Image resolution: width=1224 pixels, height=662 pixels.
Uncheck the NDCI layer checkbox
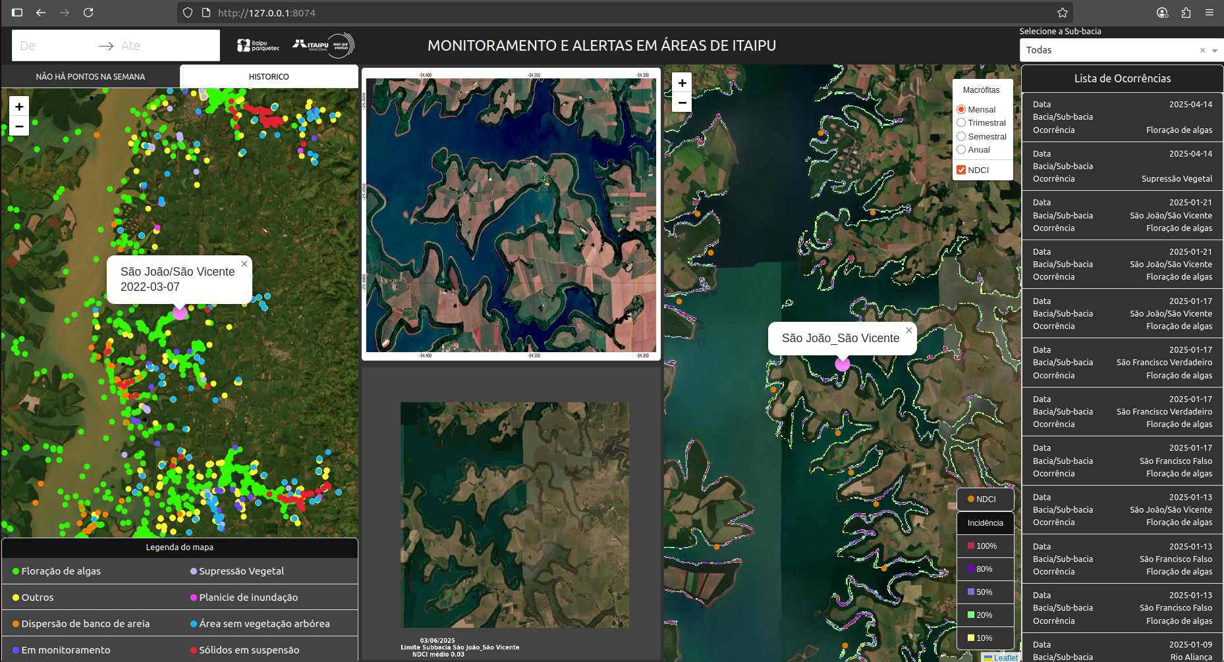pos(961,170)
